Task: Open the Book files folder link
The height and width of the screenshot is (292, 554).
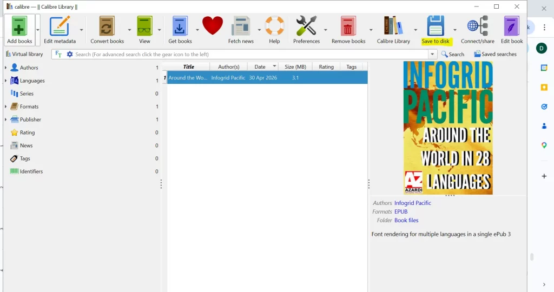Action: (x=406, y=220)
